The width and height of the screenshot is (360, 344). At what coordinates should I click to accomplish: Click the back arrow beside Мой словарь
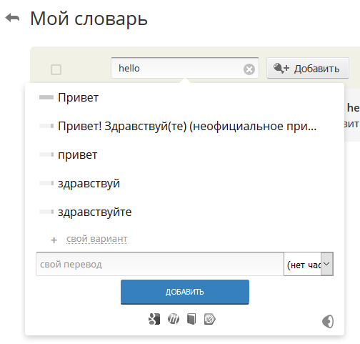click(12, 18)
